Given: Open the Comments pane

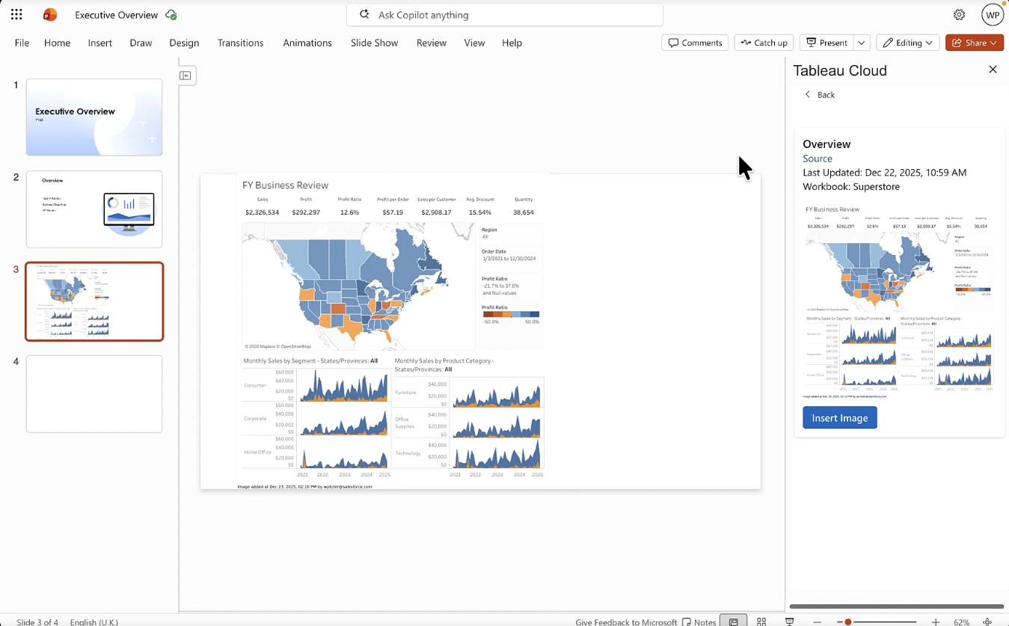Looking at the screenshot, I should (694, 43).
